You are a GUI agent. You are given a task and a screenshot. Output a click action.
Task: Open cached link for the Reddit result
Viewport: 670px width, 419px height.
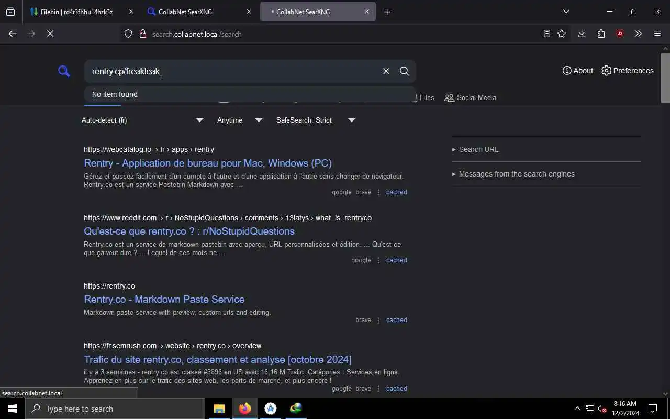[397, 260]
